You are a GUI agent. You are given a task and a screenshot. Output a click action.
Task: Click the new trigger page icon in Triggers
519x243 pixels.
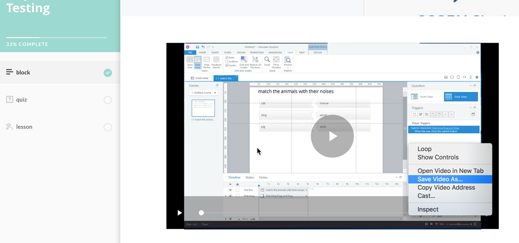tap(415, 115)
